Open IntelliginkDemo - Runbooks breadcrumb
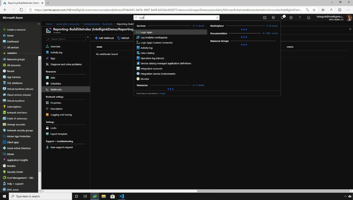 tap(98, 24)
